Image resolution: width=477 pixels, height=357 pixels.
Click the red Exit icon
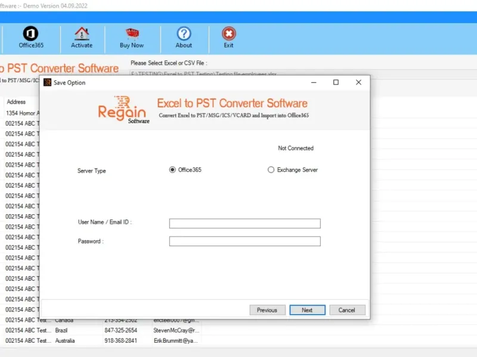pyautogui.click(x=229, y=33)
